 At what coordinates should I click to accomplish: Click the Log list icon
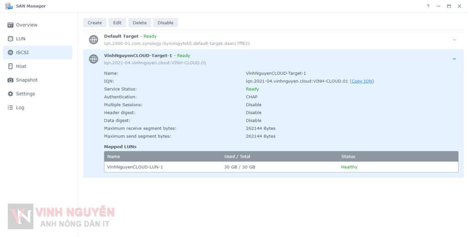pyautogui.click(x=11, y=108)
